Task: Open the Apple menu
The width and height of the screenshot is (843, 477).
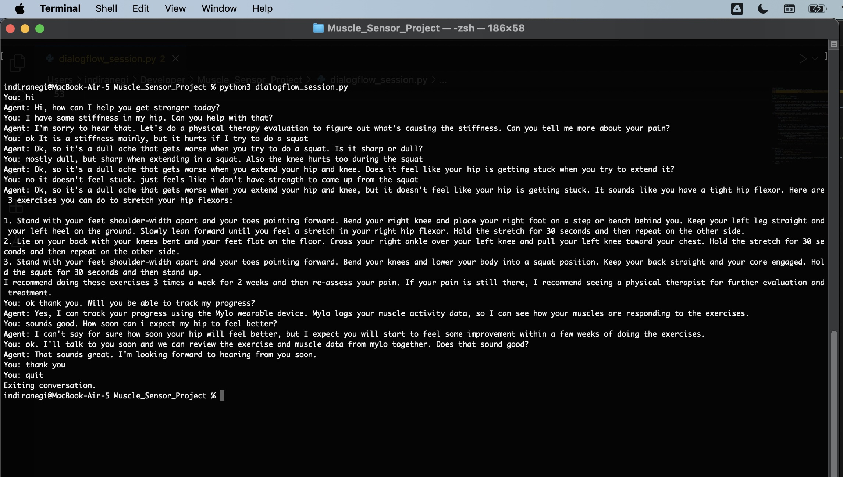Action: (20, 8)
